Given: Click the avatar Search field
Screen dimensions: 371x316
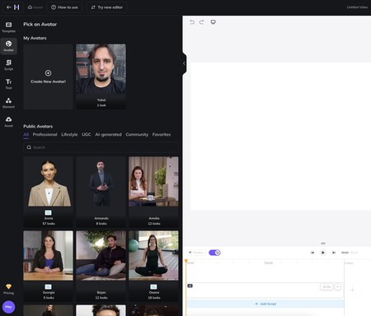Looking at the screenshot, I should pyautogui.click(x=101, y=147).
